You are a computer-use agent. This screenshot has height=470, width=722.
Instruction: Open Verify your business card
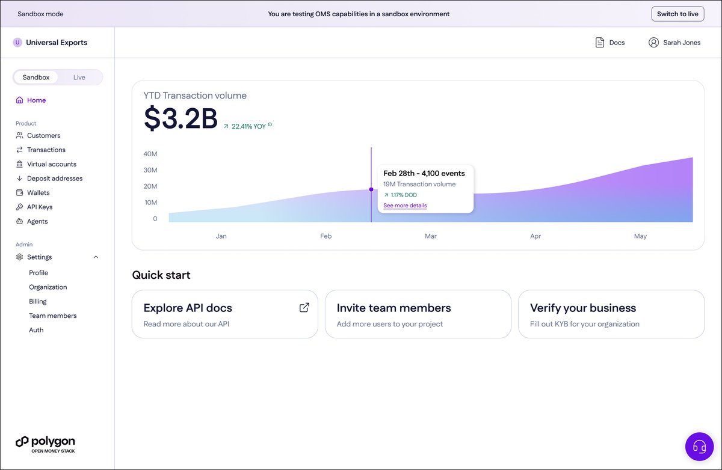click(611, 314)
